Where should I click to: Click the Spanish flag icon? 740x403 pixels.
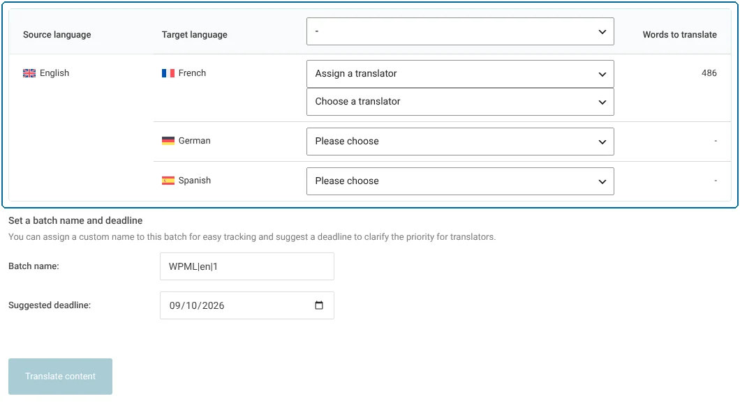168,181
